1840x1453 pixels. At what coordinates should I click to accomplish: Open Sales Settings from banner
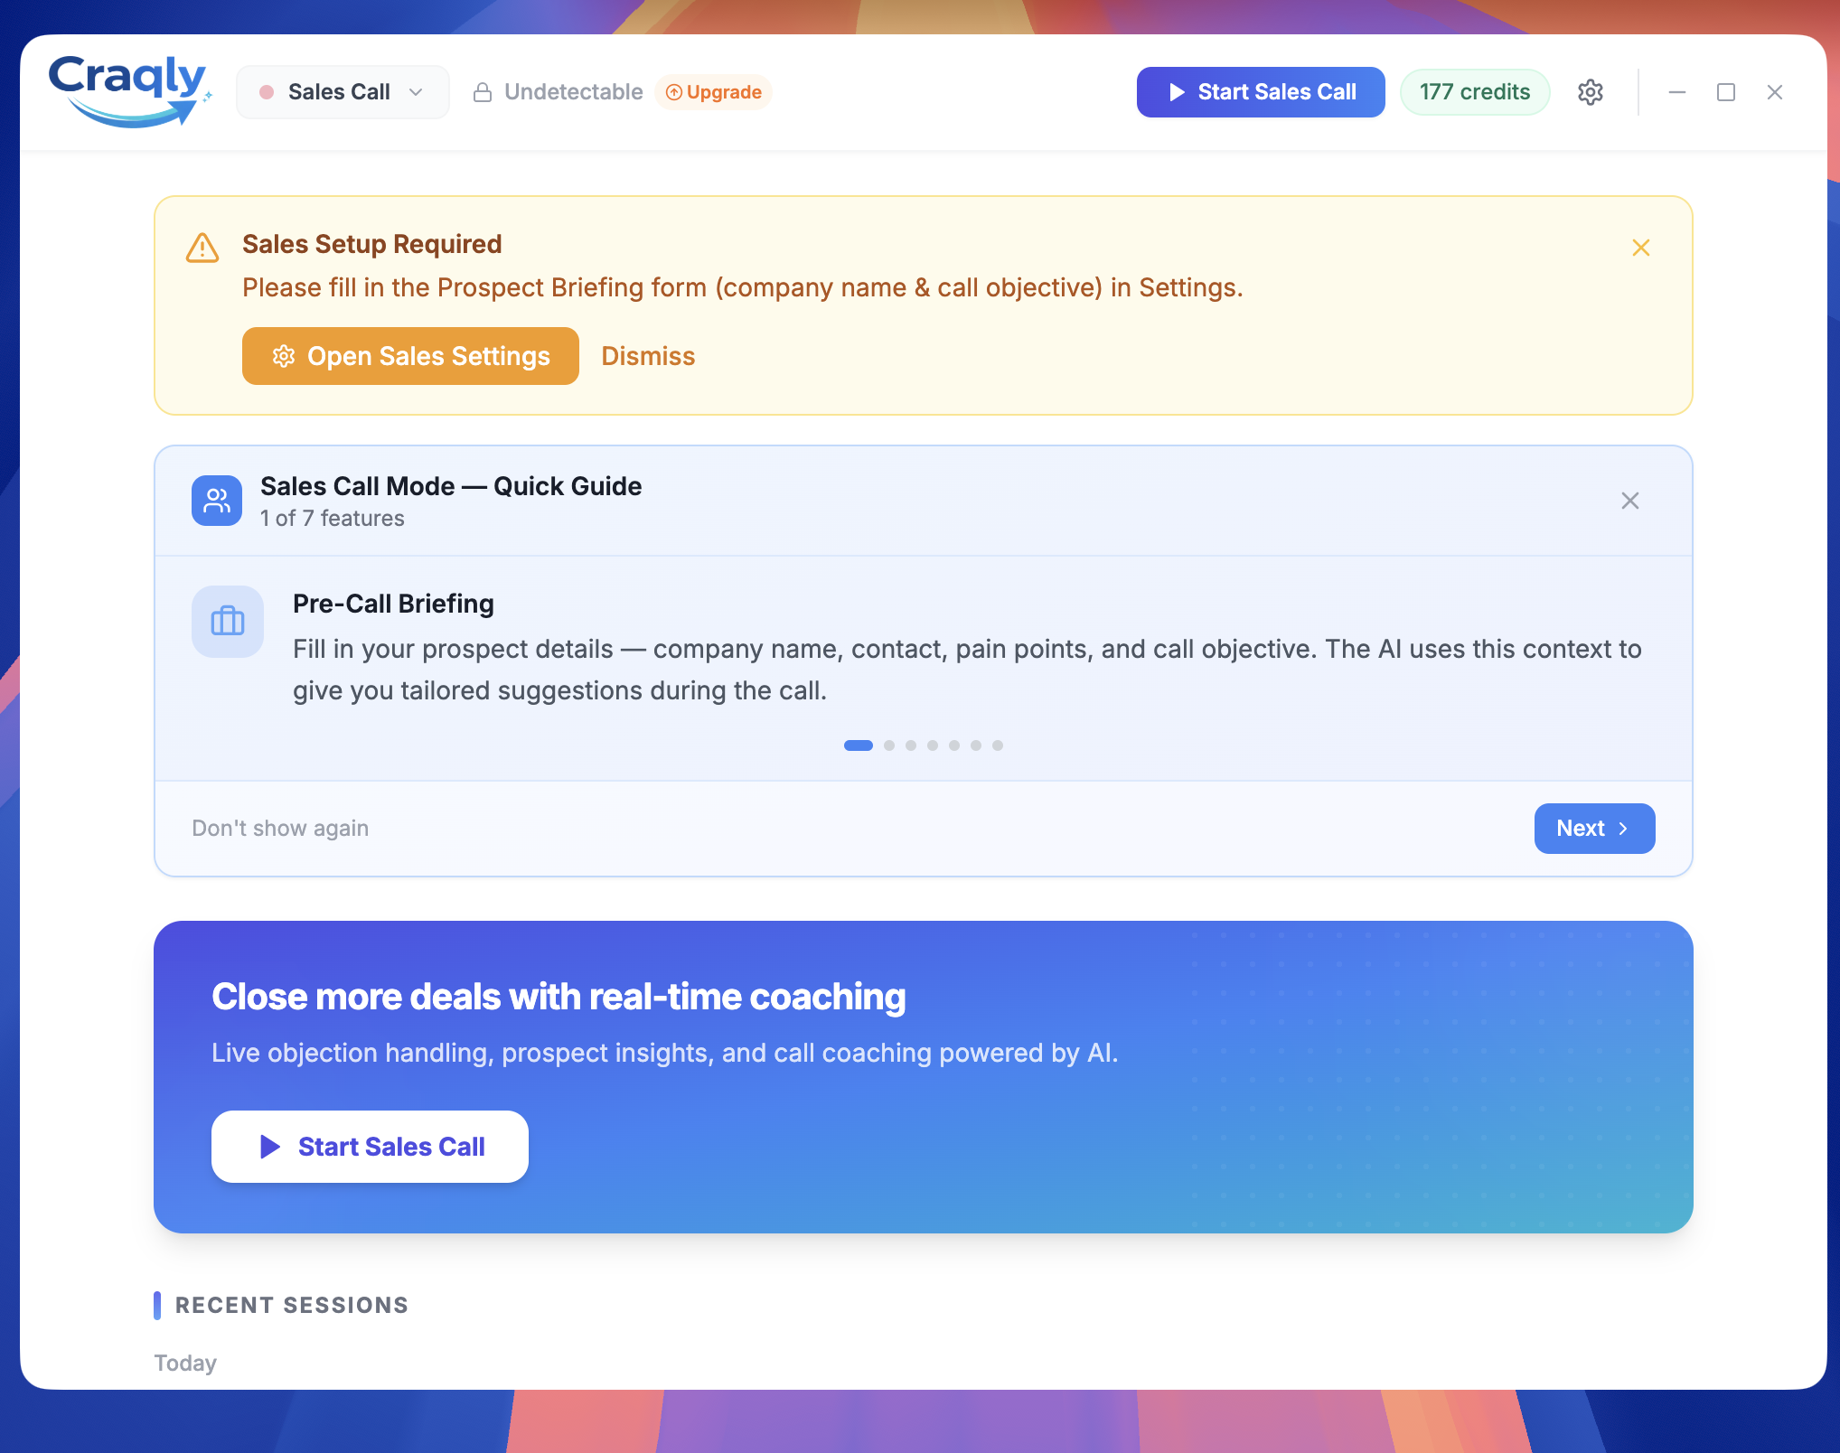pos(410,356)
